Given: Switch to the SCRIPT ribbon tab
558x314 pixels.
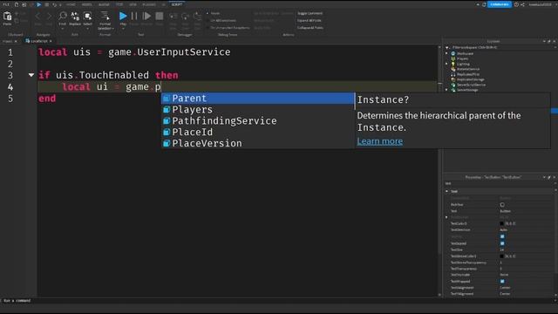Looking at the screenshot, I should pyautogui.click(x=176, y=4).
